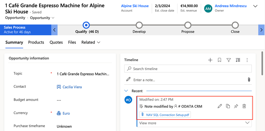Open the Quotes tab
The width and height of the screenshot is (265, 131).
[x=56, y=42]
